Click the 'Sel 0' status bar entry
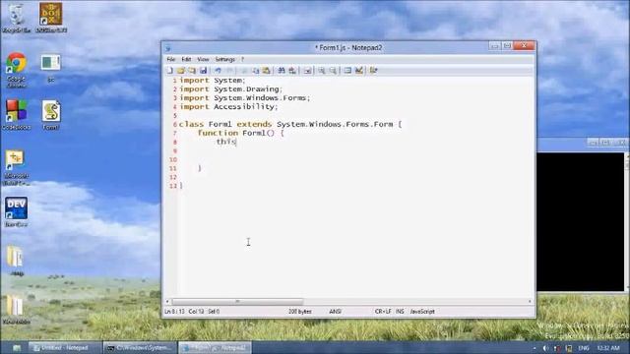 (x=214, y=312)
